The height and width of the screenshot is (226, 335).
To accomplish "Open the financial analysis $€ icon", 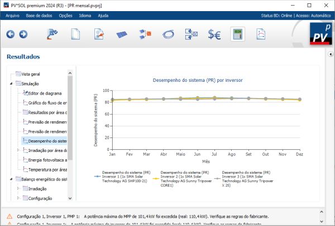I will click(x=214, y=35).
